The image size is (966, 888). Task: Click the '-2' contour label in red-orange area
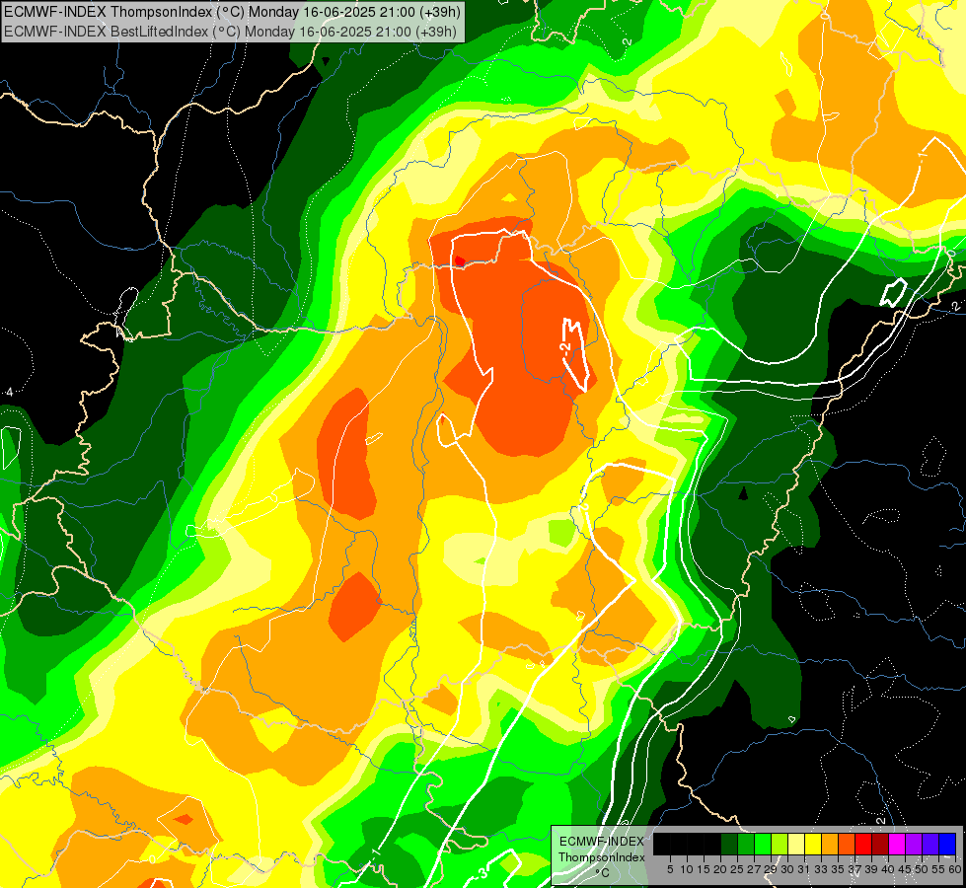tap(565, 348)
